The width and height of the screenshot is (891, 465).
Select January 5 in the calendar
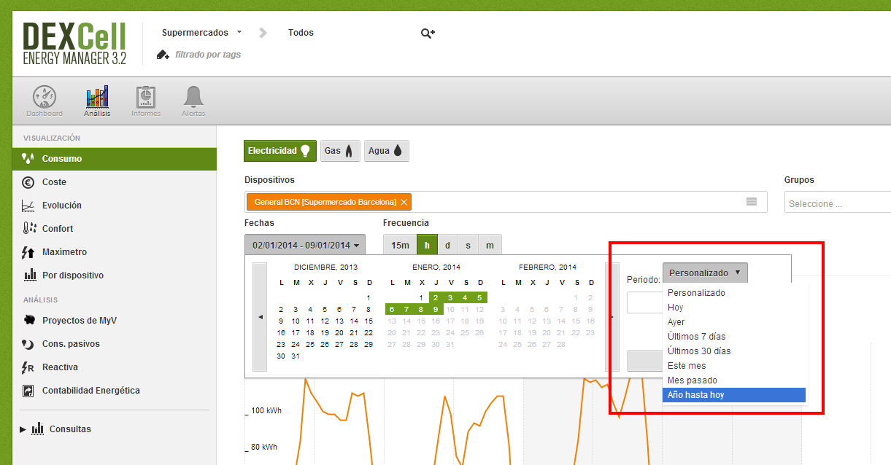(480, 297)
